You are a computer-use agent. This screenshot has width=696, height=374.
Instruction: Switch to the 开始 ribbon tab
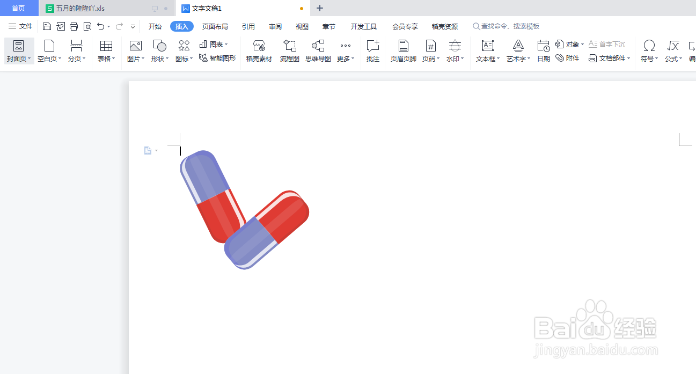coord(155,26)
